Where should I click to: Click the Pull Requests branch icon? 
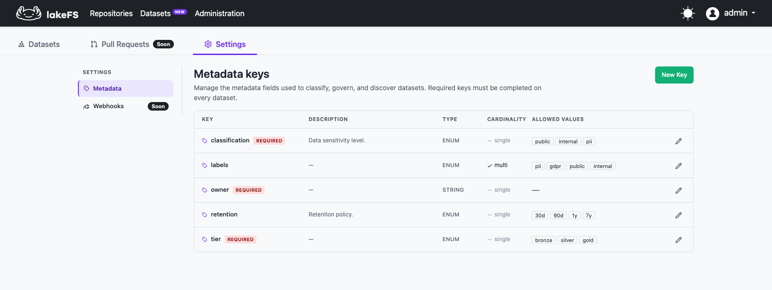(94, 44)
